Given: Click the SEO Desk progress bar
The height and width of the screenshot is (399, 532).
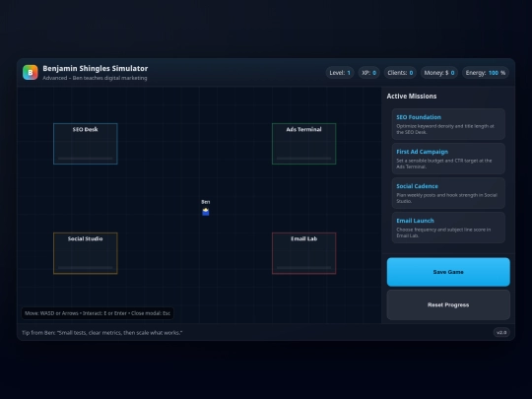Looking at the screenshot, I should [86, 158].
